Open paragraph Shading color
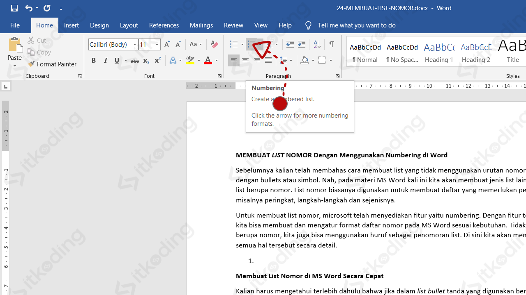This screenshot has width=526, height=295. [x=305, y=60]
